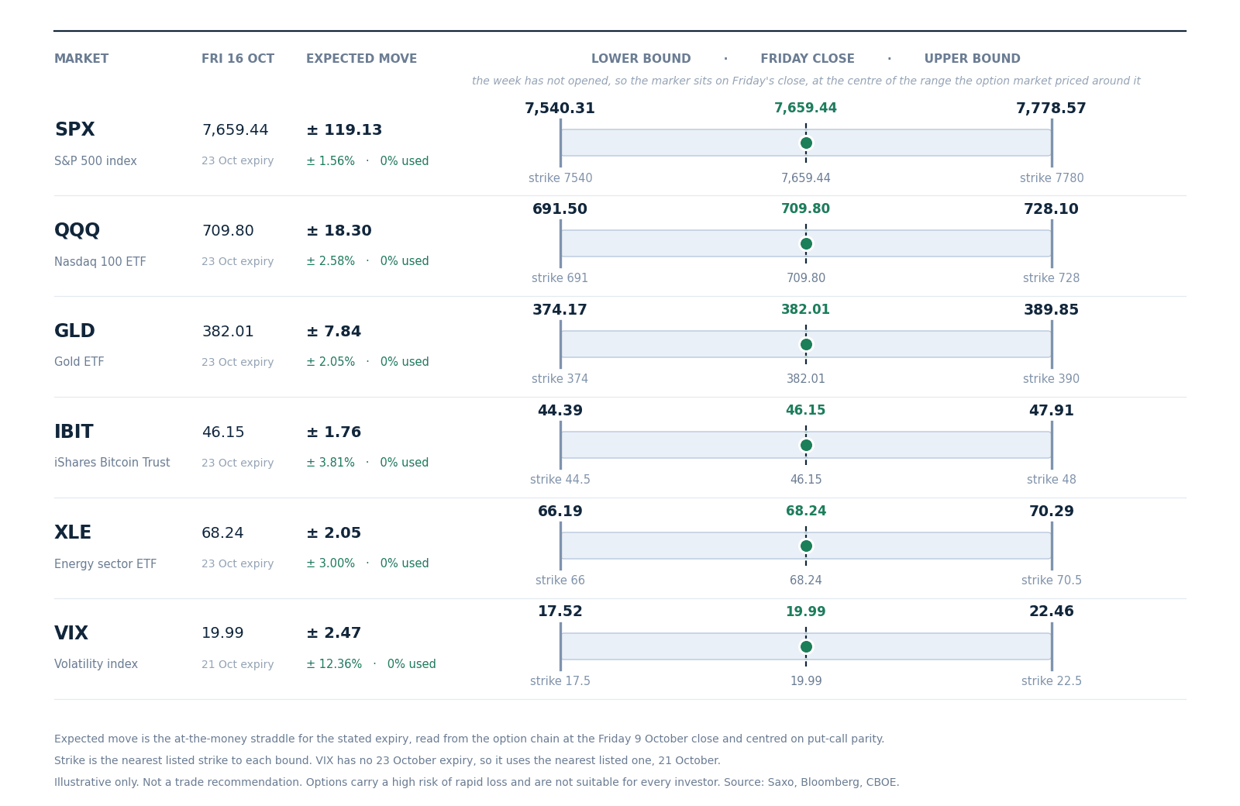The height and width of the screenshot is (806, 1240).
Task: Click the upper bound value 47.91
Action: [1052, 411]
